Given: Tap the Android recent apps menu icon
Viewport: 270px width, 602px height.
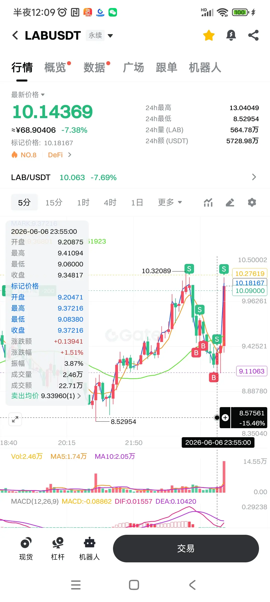Looking at the screenshot, I should [76, 585].
